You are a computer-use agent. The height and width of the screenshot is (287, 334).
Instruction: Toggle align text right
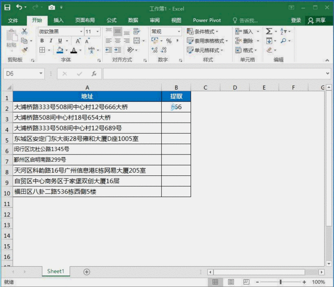coord(127,41)
